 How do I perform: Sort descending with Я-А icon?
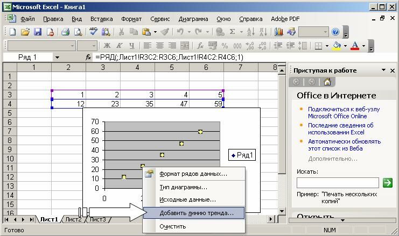263,32
